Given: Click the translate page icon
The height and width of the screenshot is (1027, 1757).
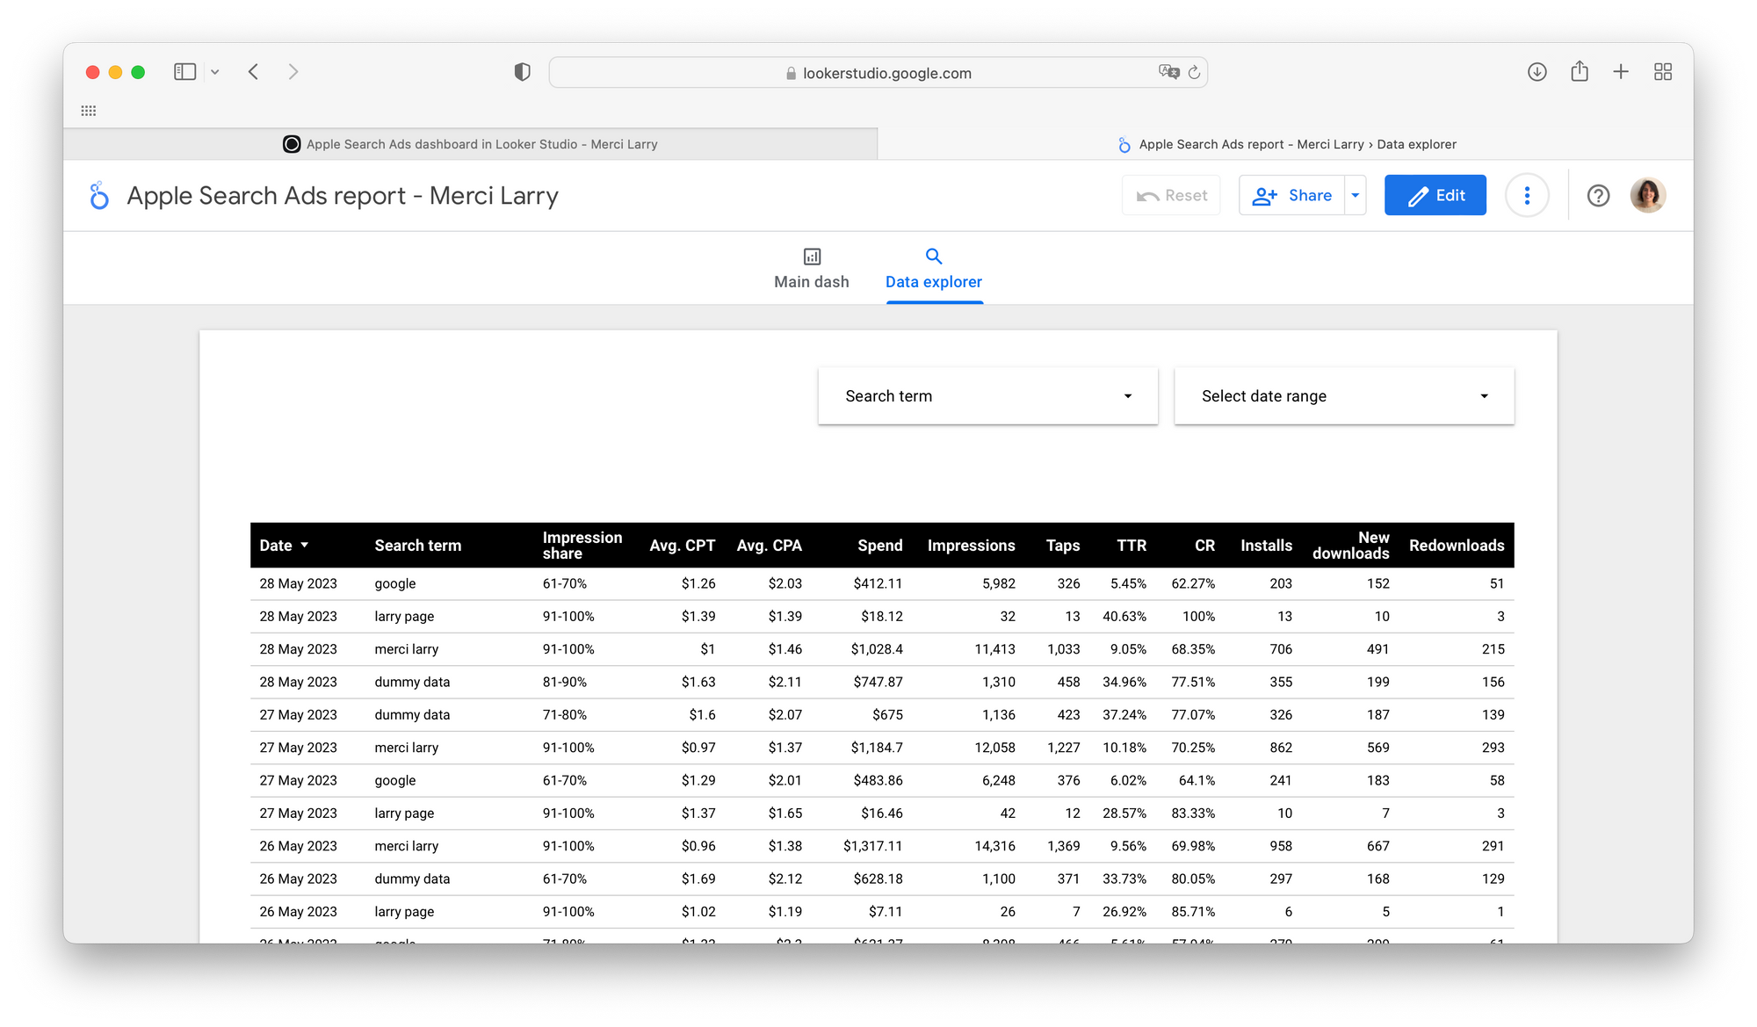Looking at the screenshot, I should 1168,72.
